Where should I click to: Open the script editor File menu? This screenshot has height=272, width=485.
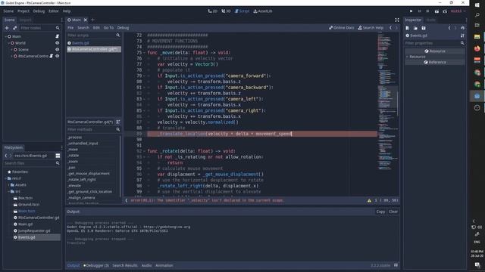(70, 28)
